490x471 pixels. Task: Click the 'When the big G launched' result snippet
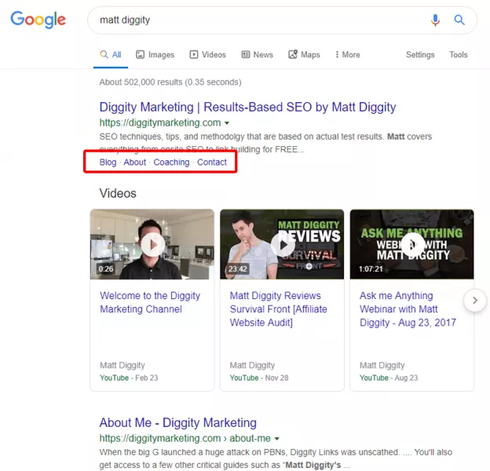pyautogui.click(x=276, y=458)
